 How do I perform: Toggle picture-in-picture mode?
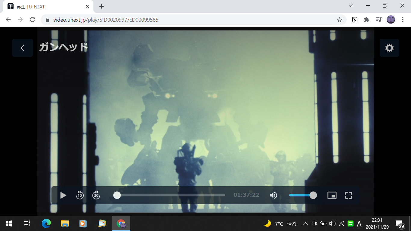[x=332, y=195]
